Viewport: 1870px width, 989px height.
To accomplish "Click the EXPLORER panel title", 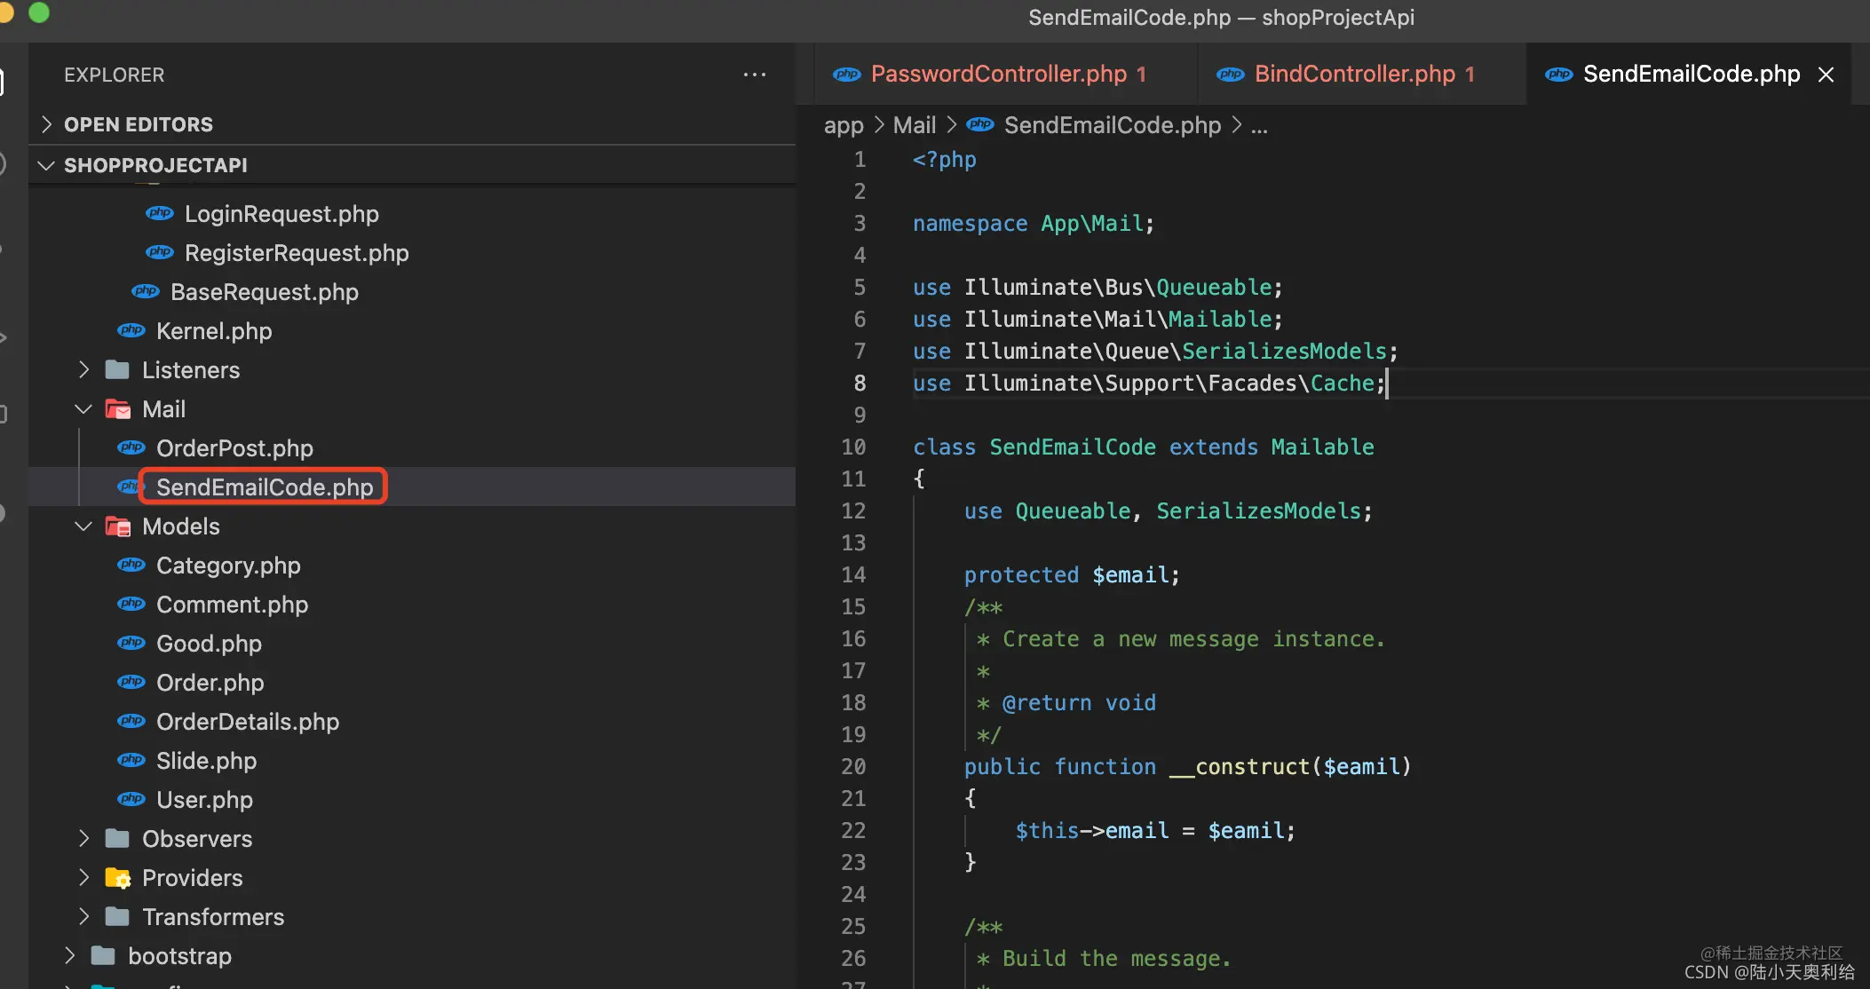I will [114, 75].
